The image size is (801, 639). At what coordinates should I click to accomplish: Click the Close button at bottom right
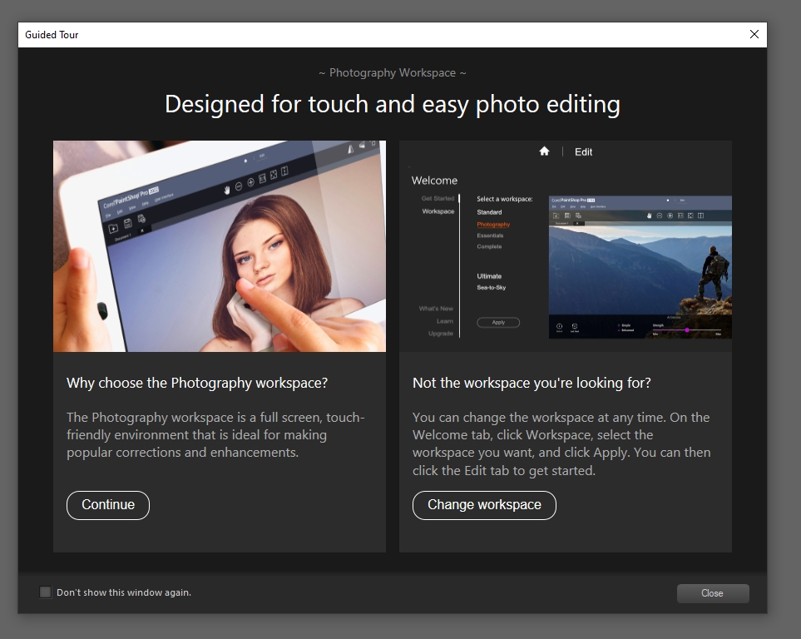pos(712,593)
